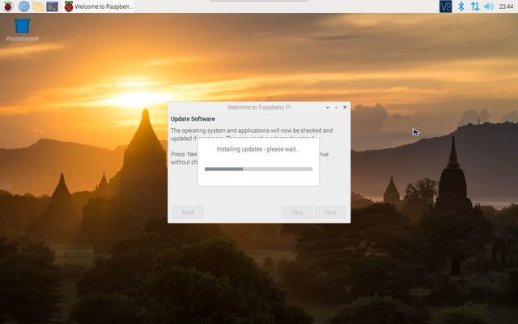The width and height of the screenshot is (518, 324).
Task: Open the File Manager folder icon
Action: (38, 6)
